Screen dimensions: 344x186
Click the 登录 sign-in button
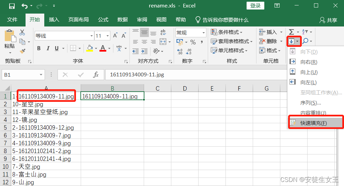coord(255,6)
